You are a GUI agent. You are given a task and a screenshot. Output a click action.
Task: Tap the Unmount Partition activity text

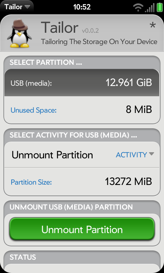click(52, 155)
